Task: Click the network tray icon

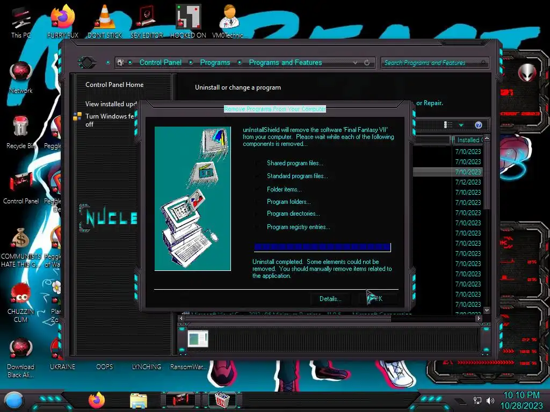Action: click(x=477, y=400)
